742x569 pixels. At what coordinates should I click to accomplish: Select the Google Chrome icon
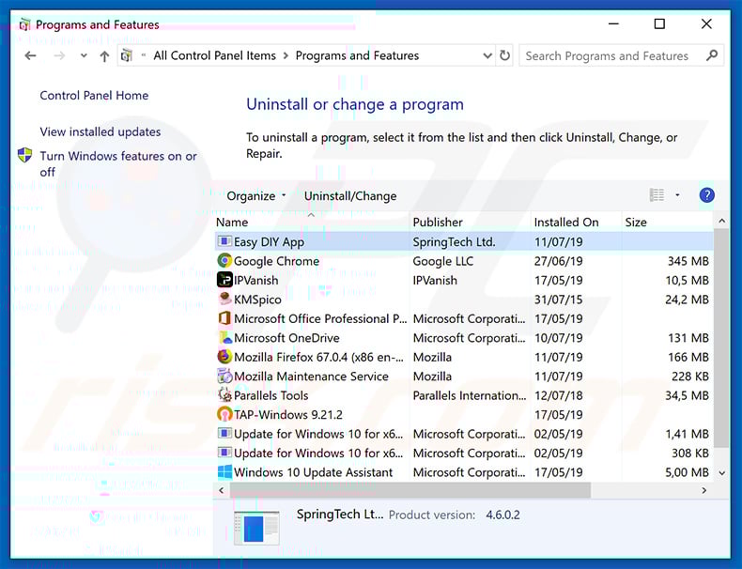tap(224, 261)
